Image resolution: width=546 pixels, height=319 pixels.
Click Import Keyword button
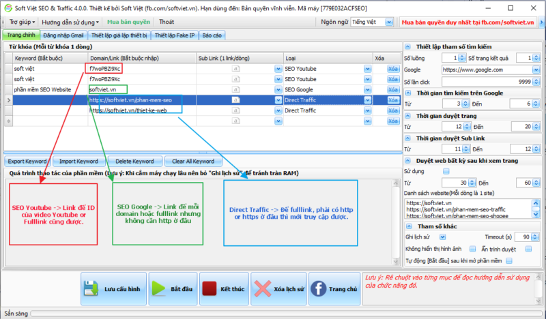coord(78,162)
